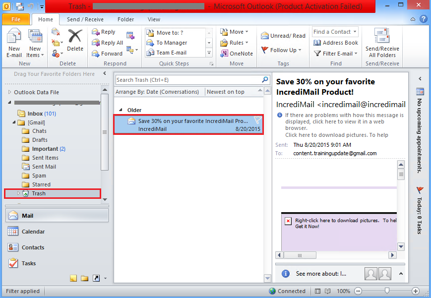The image size is (431, 298).
Task: Click the search magnifier icon
Action: point(265,80)
